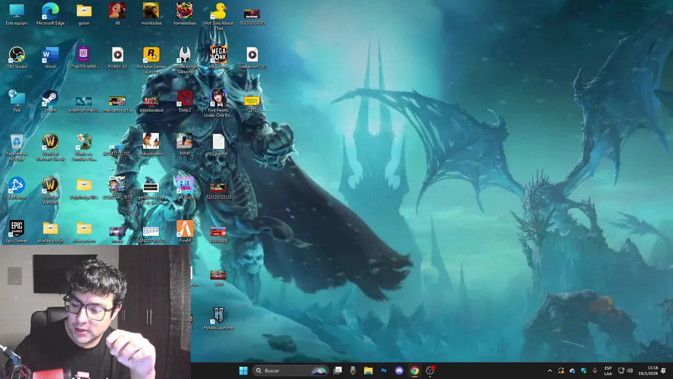Select the GANADORES DE image file
The height and width of the screenshot is (379, 673).
coord(151,235)
